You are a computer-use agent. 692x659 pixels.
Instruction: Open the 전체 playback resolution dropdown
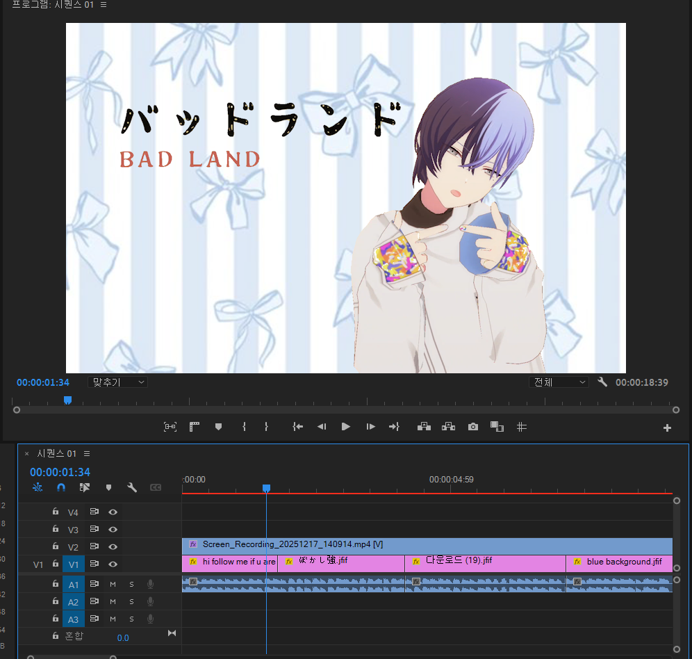pos(559,382)
